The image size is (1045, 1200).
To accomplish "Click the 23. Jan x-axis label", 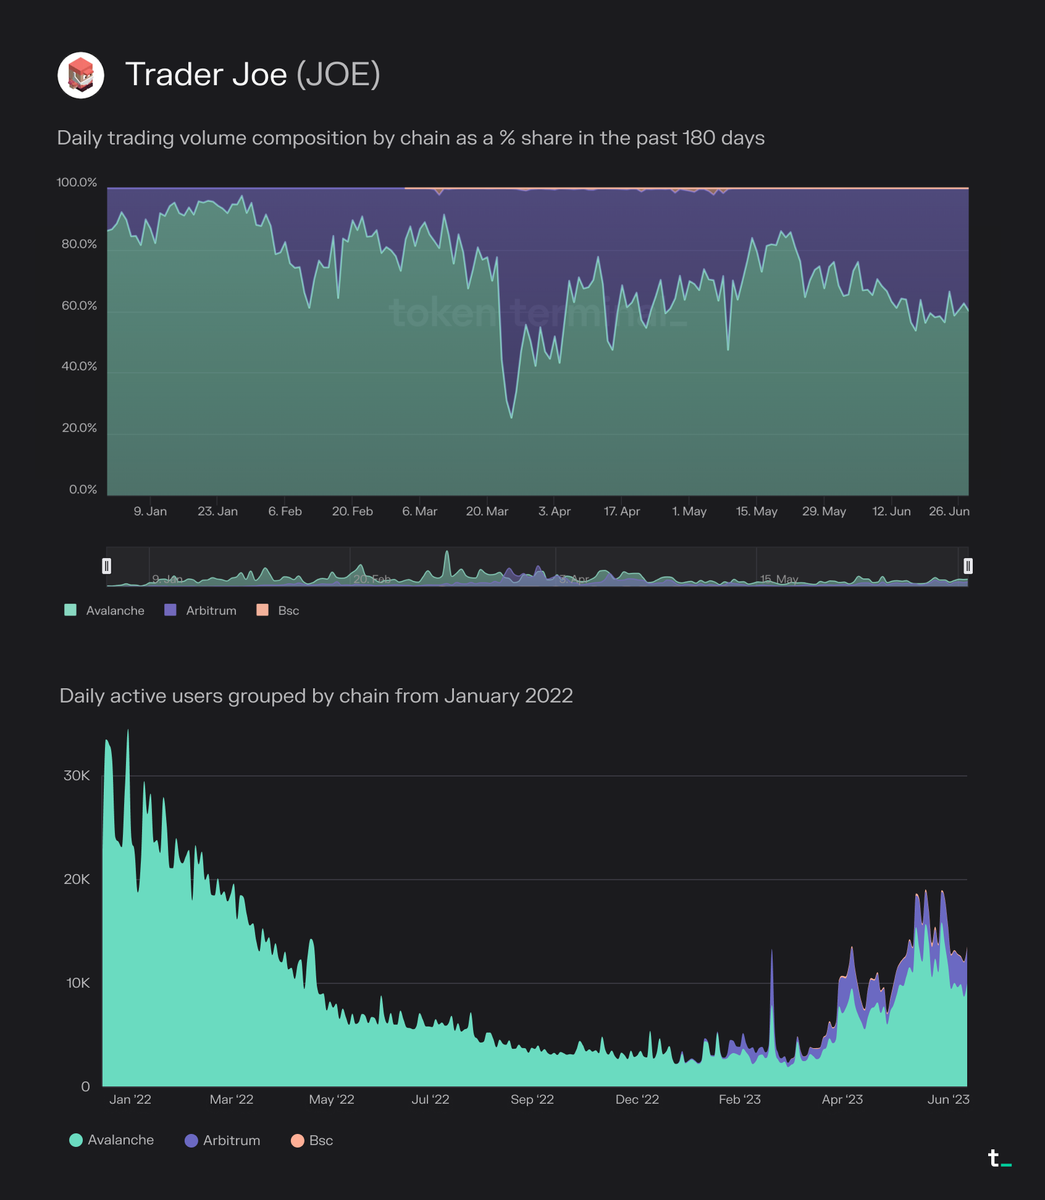I will [217, 511].
